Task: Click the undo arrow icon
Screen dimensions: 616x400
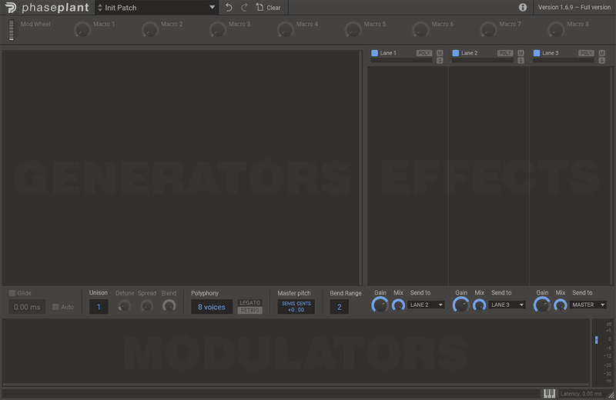Action: tap(229, 8)
